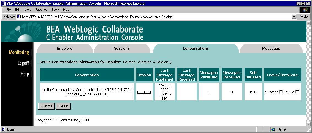
Task: Click the page icon in address bar
Action: [19, 17]
